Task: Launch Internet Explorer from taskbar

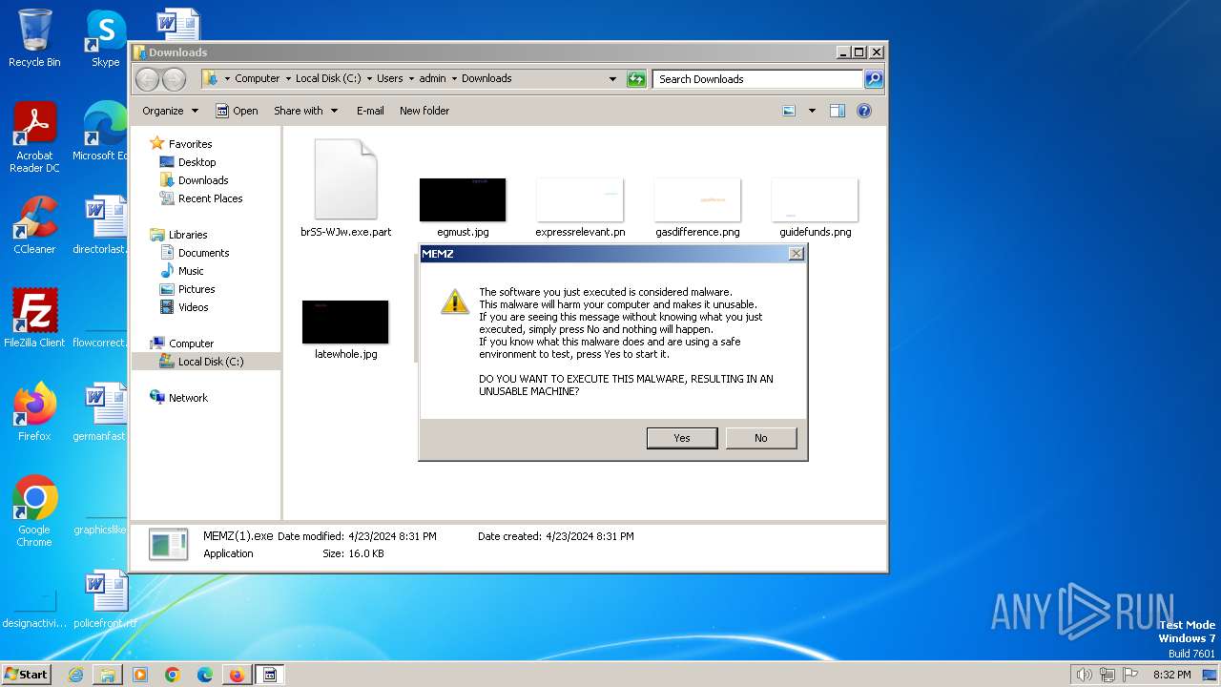Action: 75,675
